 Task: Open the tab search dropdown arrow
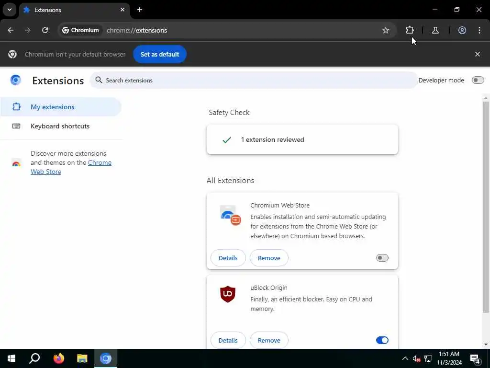click(x=10, y=10)
